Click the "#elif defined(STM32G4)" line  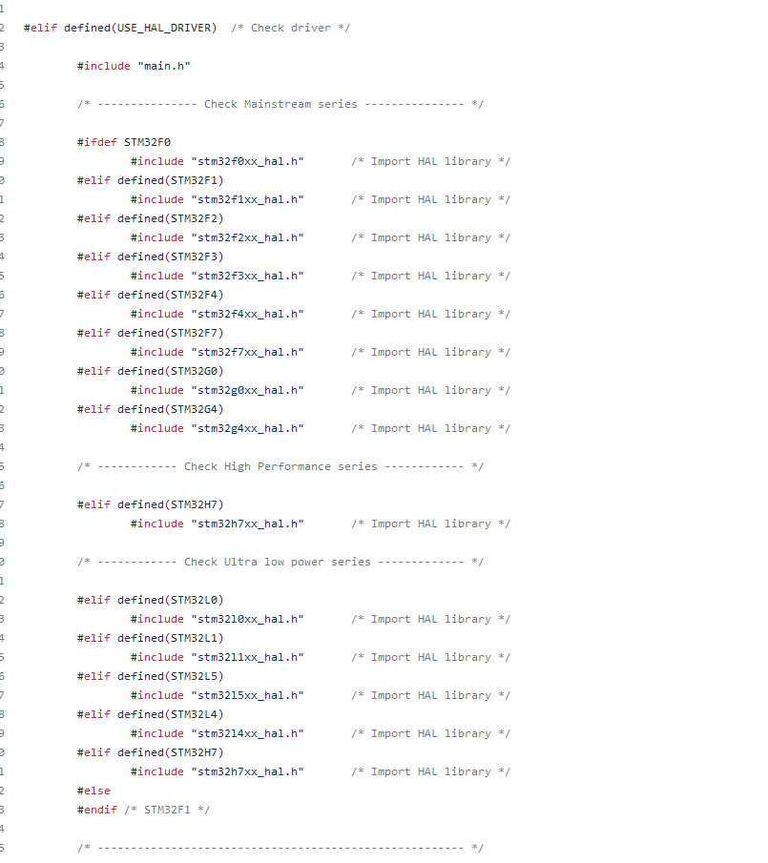click(151, 409)
